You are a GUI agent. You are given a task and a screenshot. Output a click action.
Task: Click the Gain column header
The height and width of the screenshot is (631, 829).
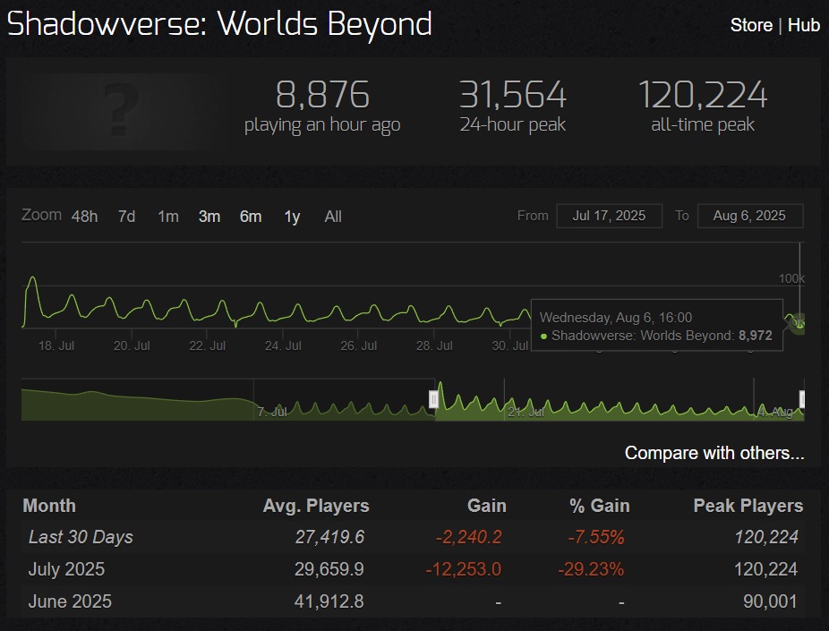tap(486, 506)
